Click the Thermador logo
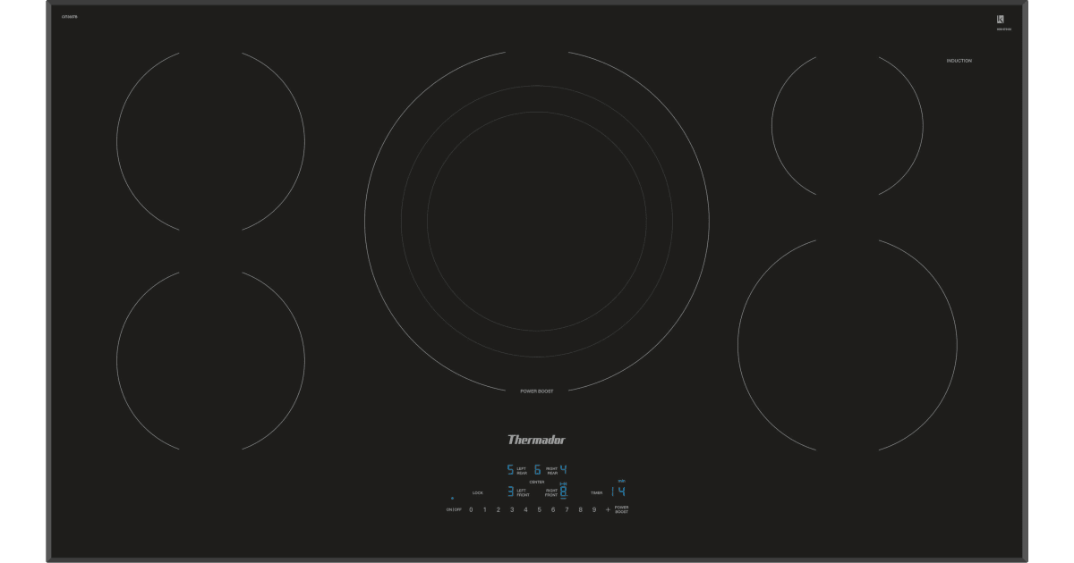 [537, 439]
